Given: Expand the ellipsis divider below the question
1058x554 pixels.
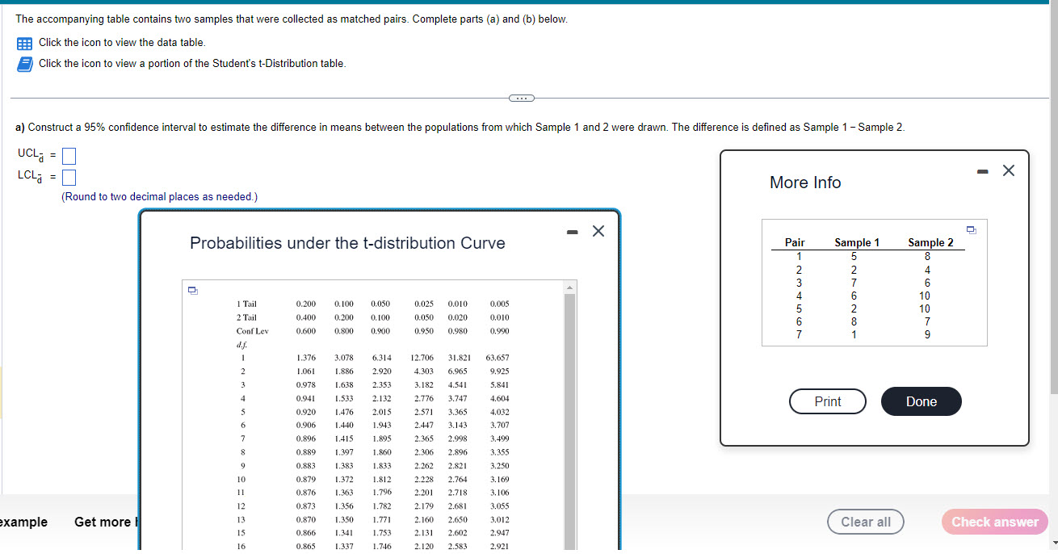Looking at the screenshot, I should click(521, 98).
